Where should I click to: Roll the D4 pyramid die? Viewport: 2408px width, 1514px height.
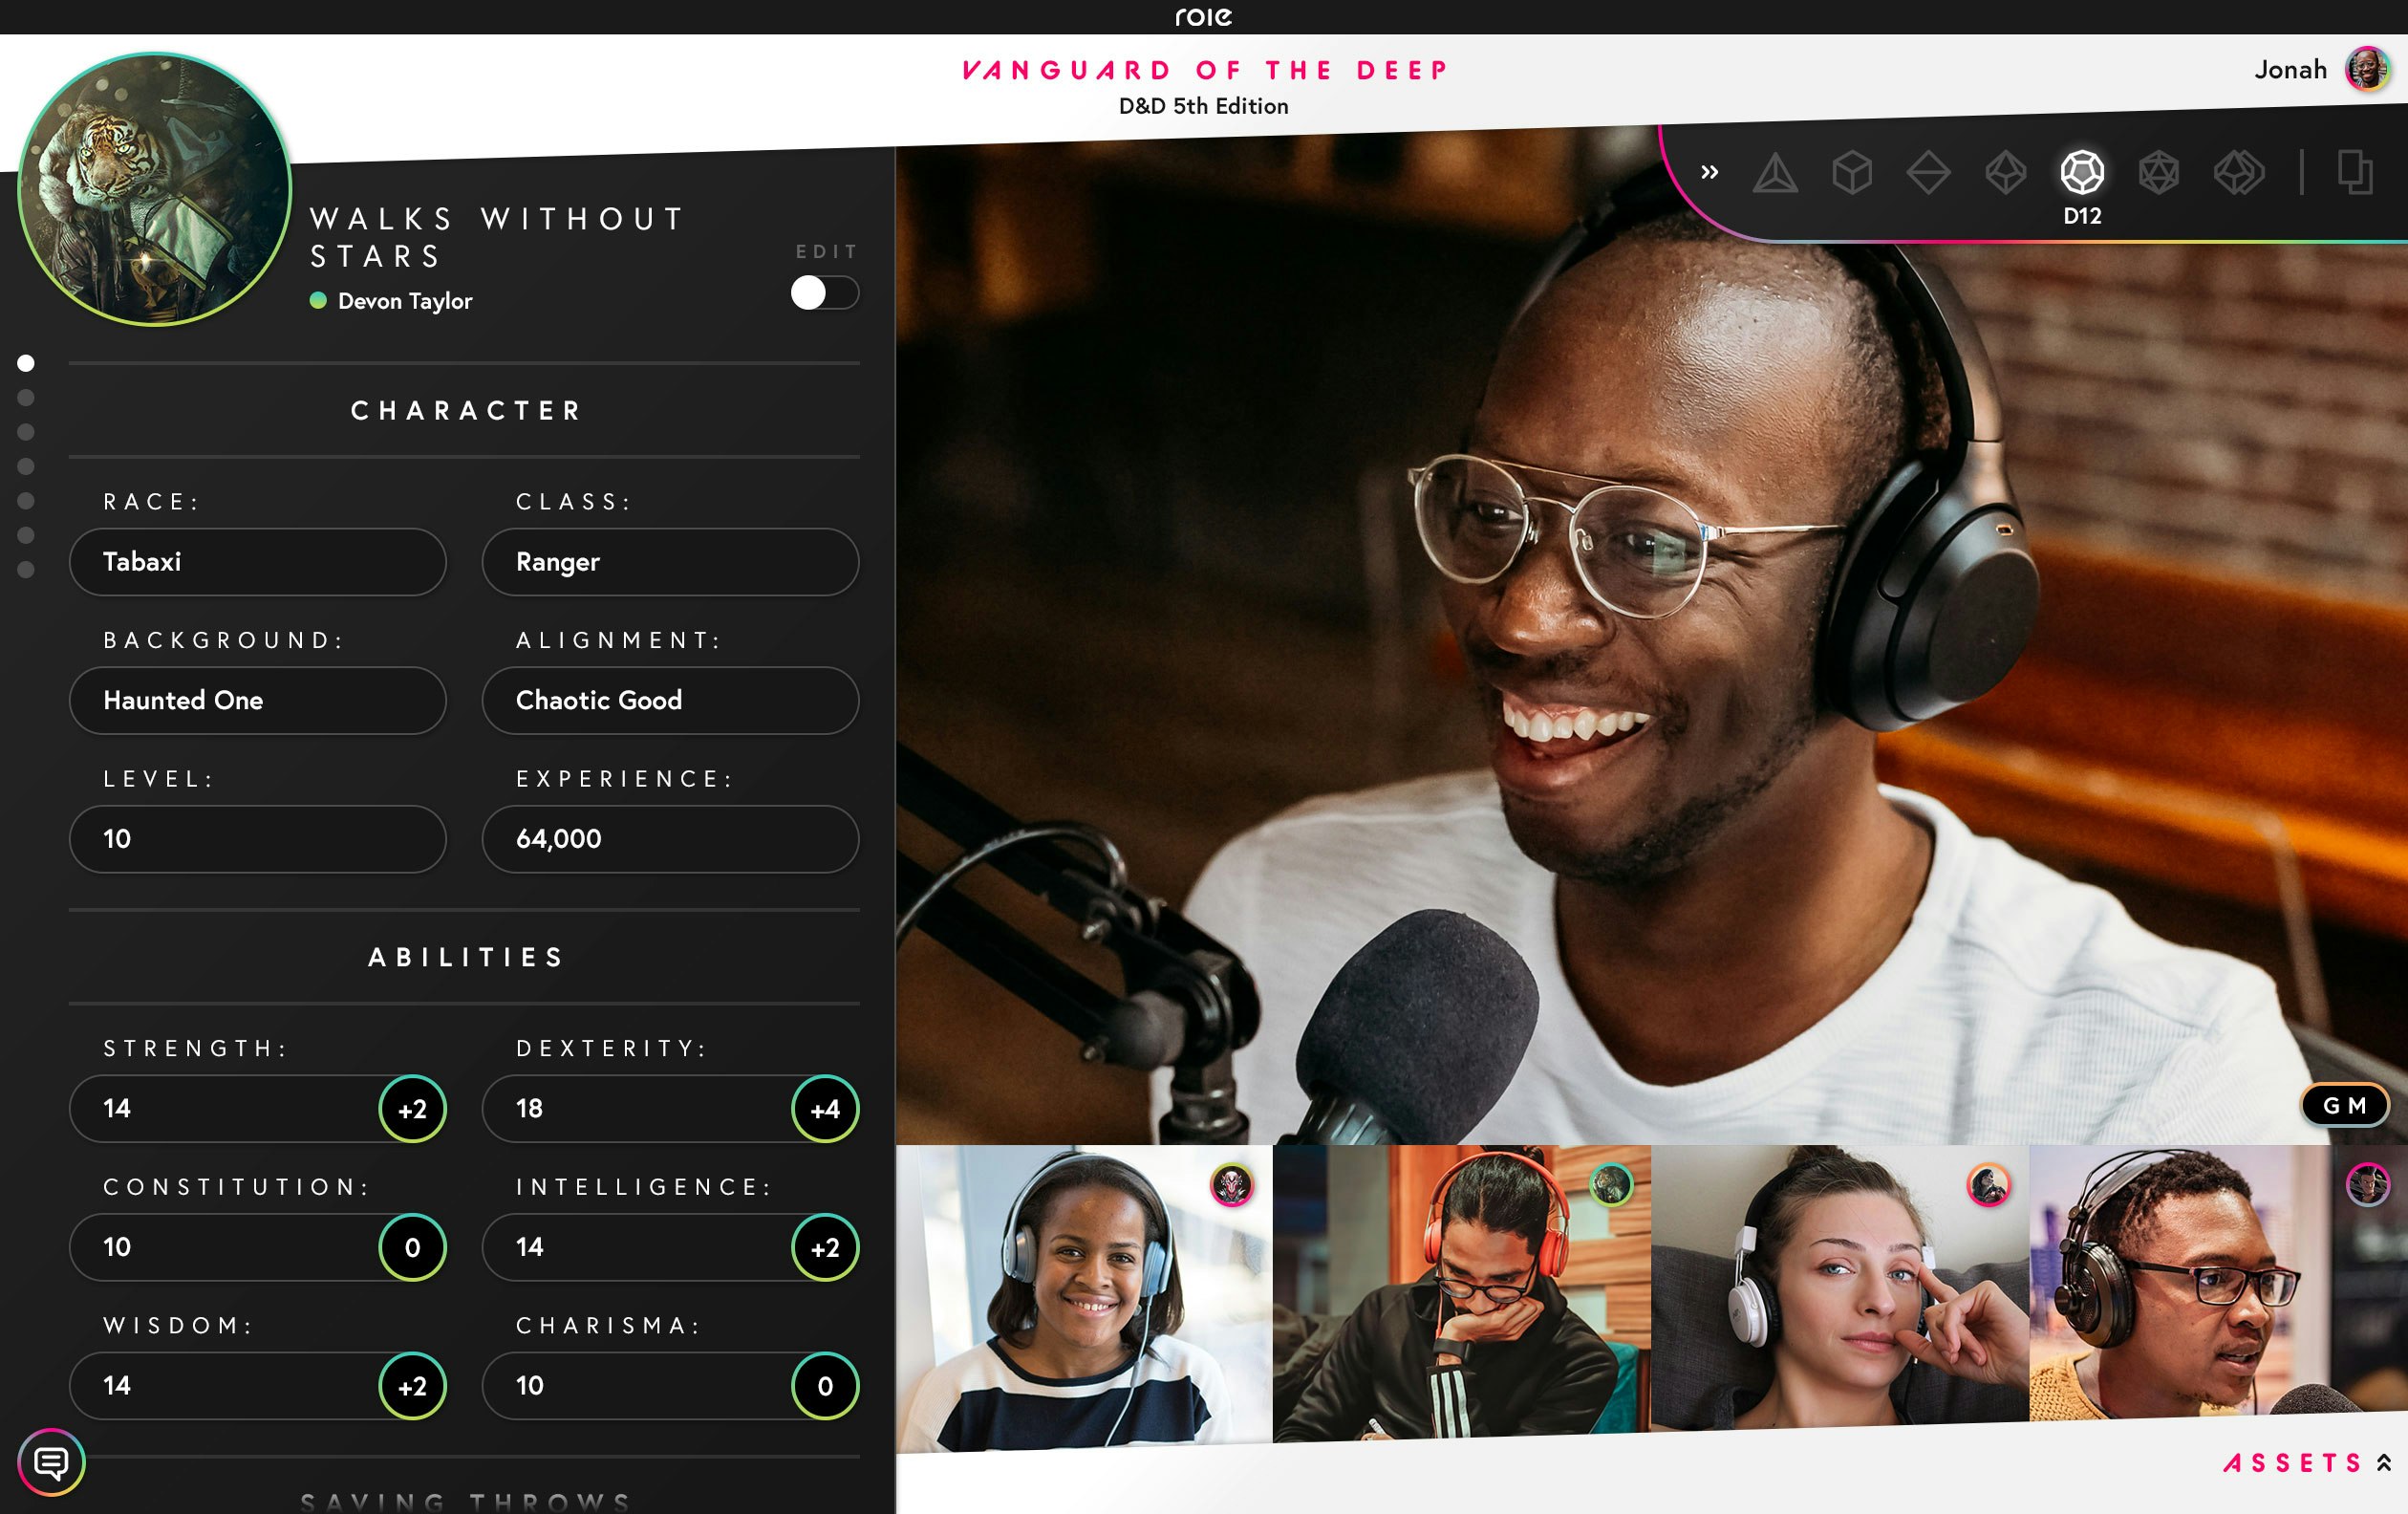point(1775,173)
